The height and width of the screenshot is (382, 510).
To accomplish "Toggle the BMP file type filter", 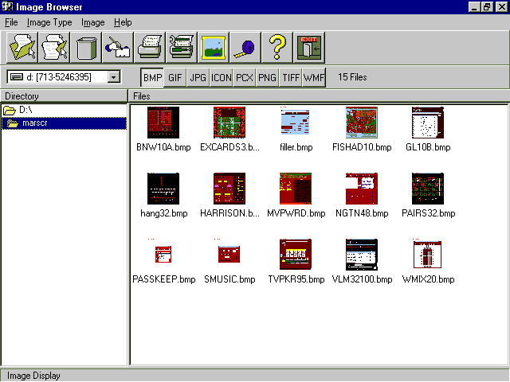I will pyautogui.click(x=152, y=77).
